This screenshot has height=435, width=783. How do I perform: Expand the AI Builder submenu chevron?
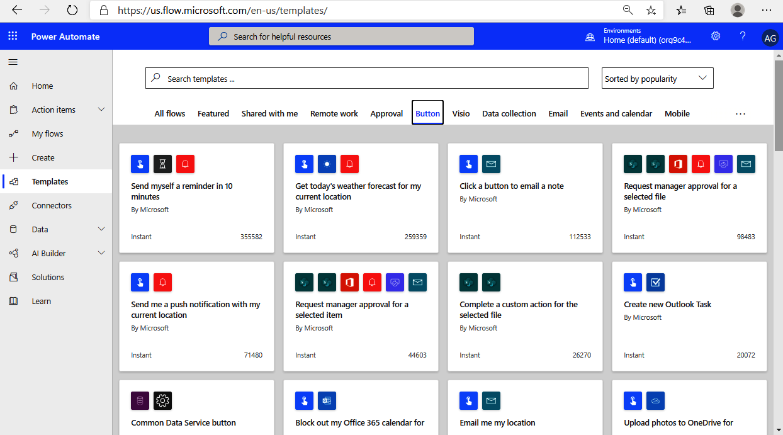pos(101,253)
